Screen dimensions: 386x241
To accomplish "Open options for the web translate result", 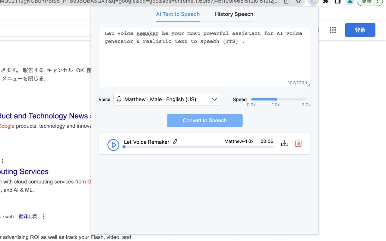I will (x=44, y=217).
